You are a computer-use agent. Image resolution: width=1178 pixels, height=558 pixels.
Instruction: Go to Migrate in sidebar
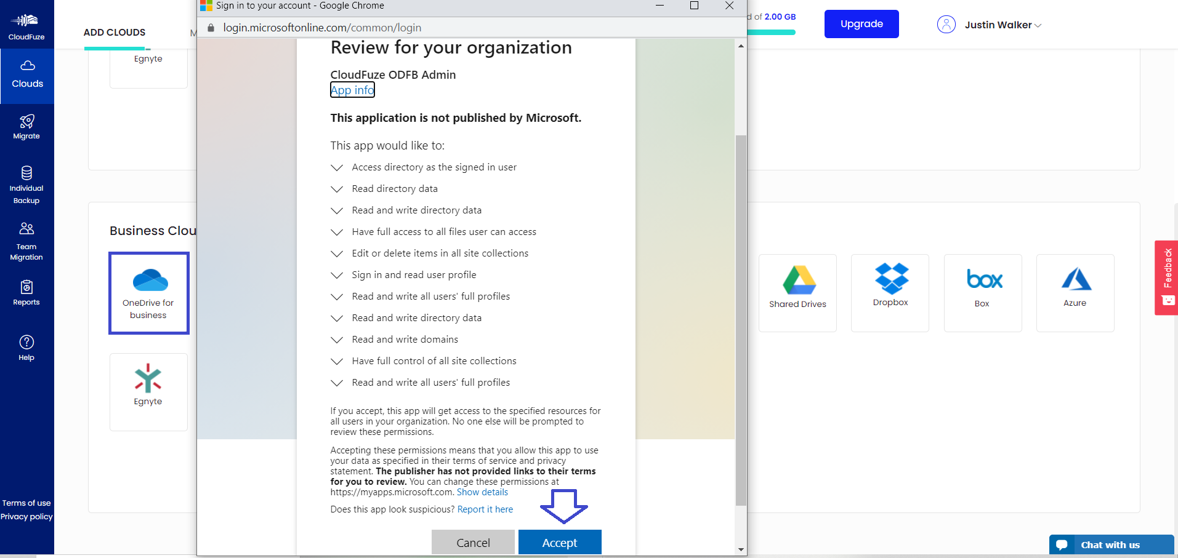(26, 127)
